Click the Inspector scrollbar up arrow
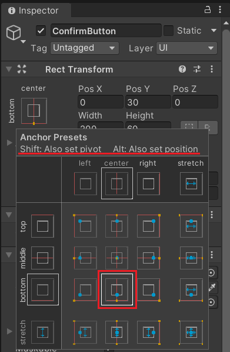230x352 pixels. (226, 23)
